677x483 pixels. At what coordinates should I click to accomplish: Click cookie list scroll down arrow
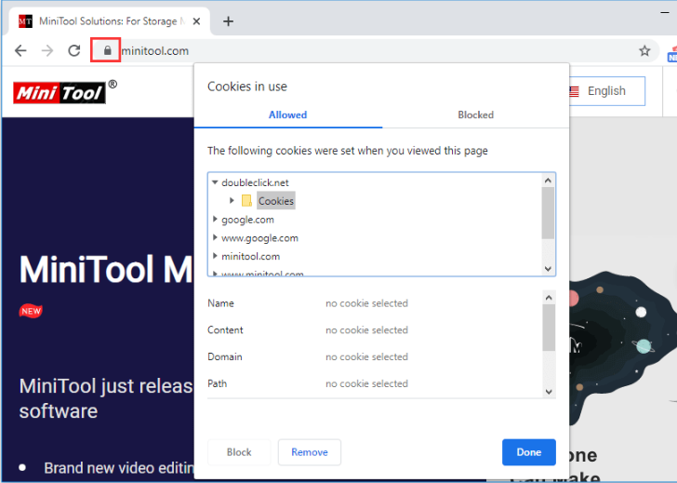[x=548, y=269]
